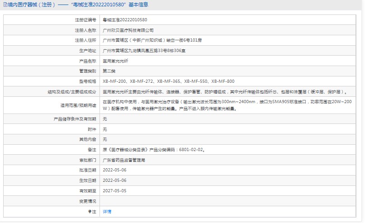365x223 pixels.
Task: Click the registrant address ending 6号101房
Action: (152, 40)
